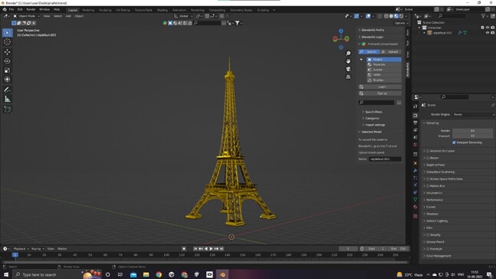Hide the stpdefault.001 object via eye icon
The image size is (496, 279).
coord(488,33)
